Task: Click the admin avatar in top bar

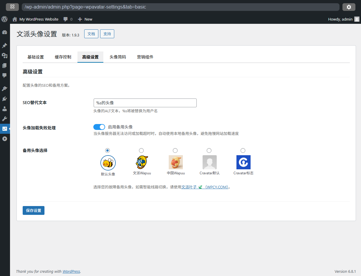Action: [x=357, y=19]
